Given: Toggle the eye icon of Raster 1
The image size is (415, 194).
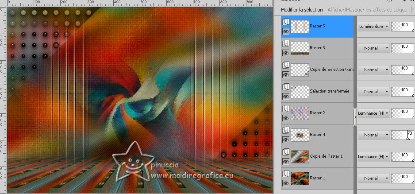Looking at the screenshot, I should (285, 183).
